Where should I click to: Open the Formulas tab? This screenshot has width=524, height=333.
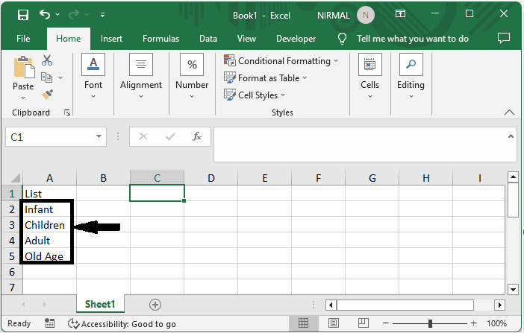coord(160,39)
